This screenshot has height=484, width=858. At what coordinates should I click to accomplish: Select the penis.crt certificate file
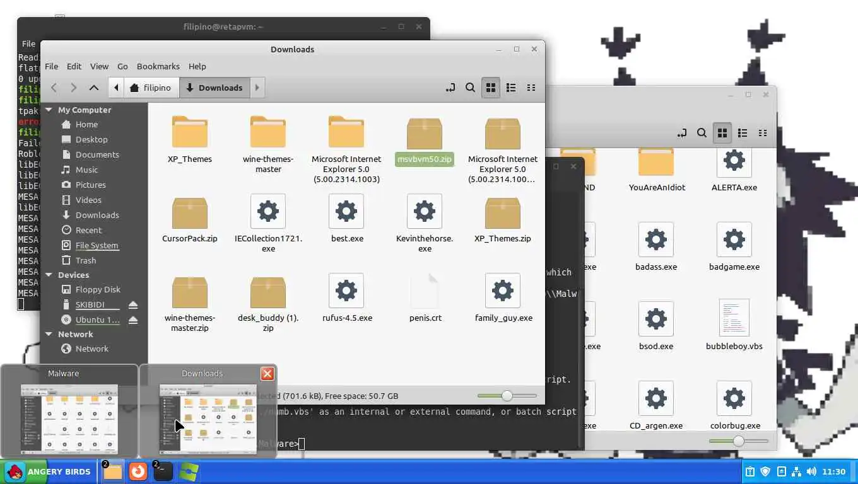pyautogui.click(x=425, y=298)
